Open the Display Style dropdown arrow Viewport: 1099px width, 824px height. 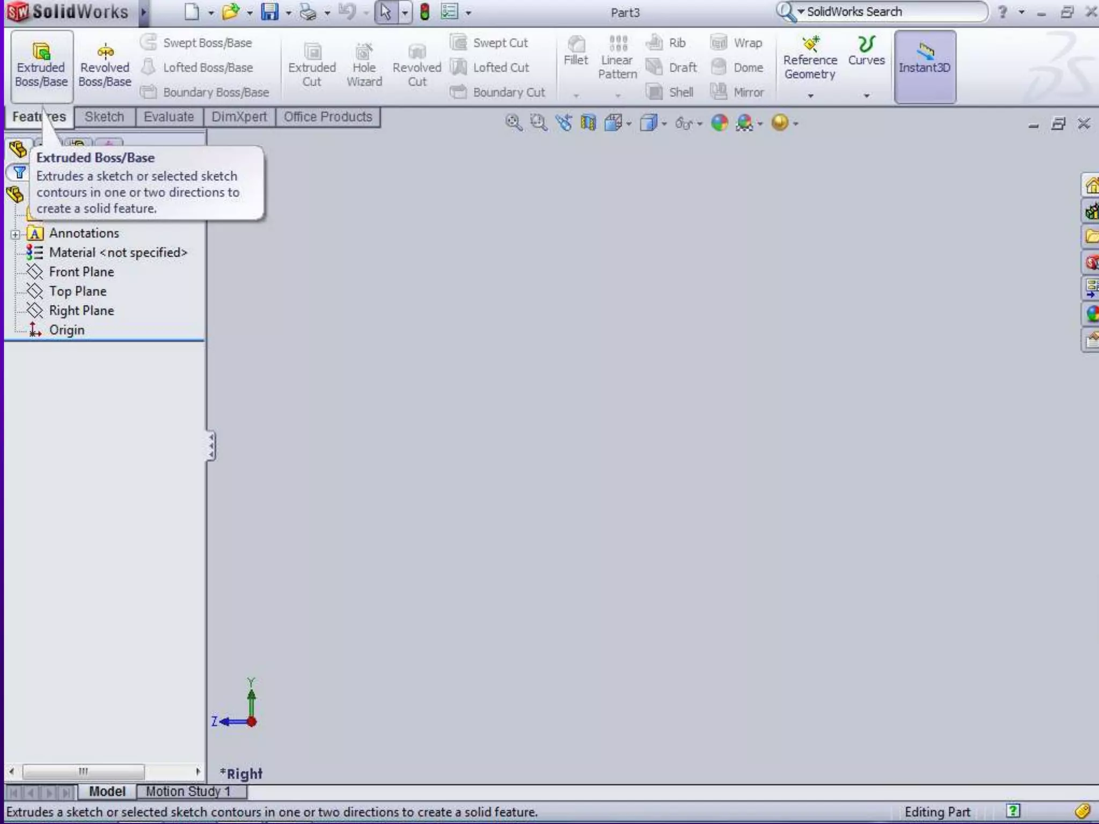pos(664,124)
